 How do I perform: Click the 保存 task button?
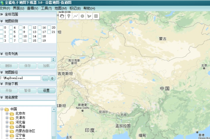click(28, 66)
